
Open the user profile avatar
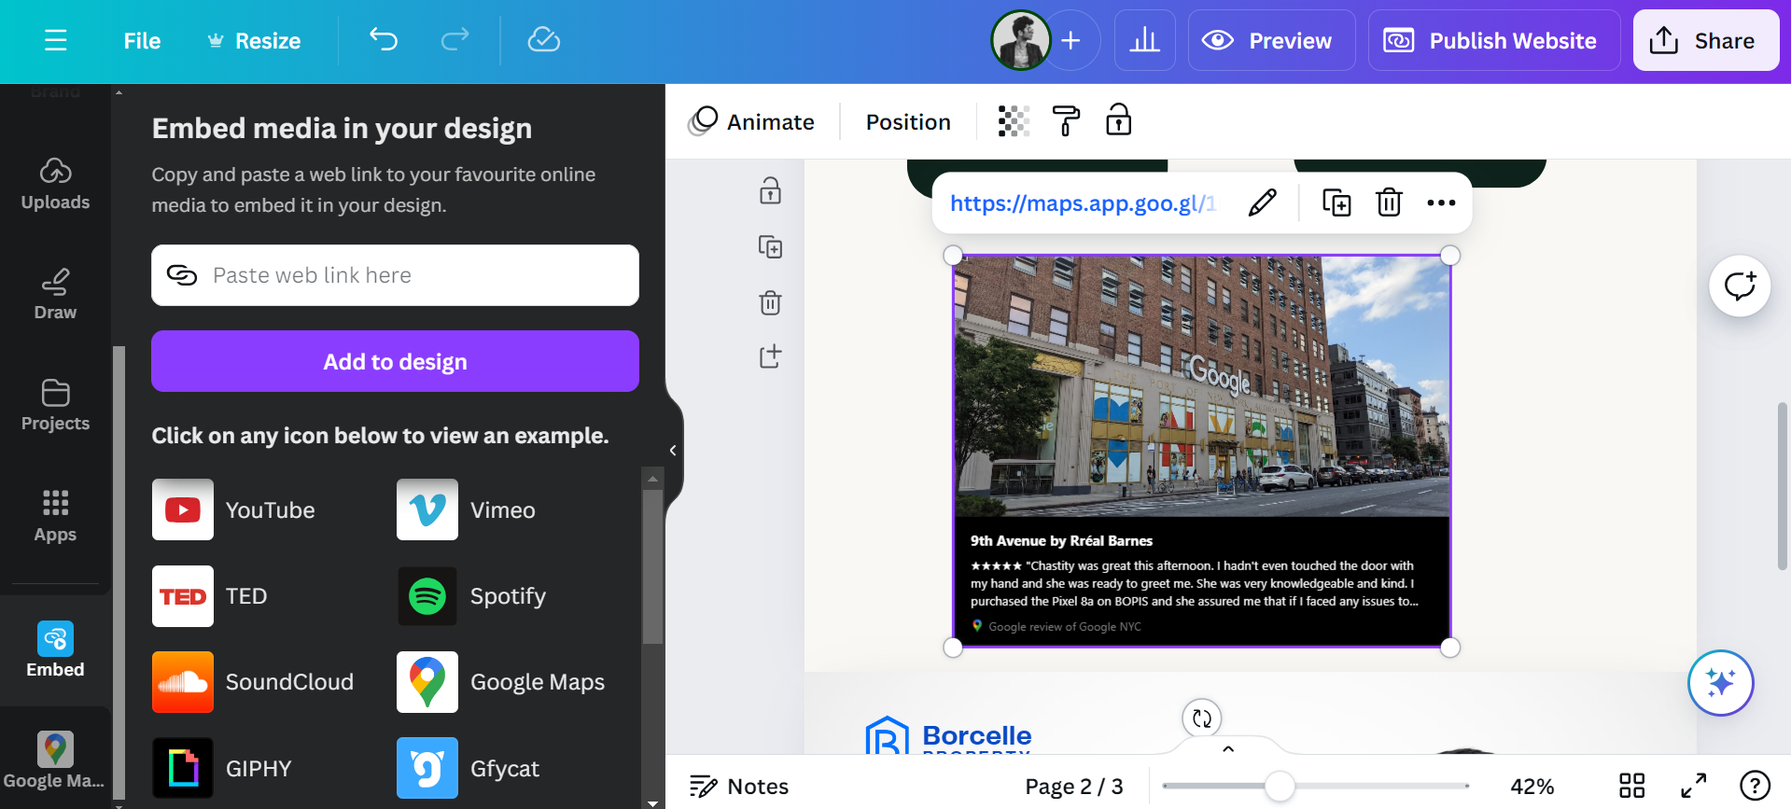[1020, 40]
